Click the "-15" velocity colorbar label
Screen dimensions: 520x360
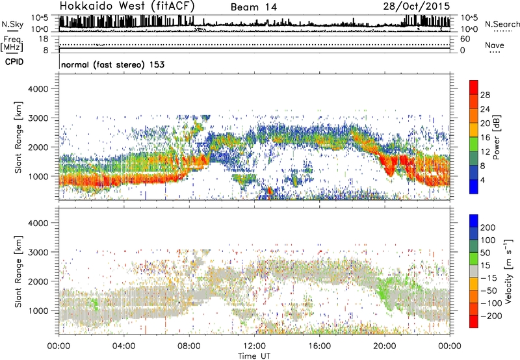489,278
